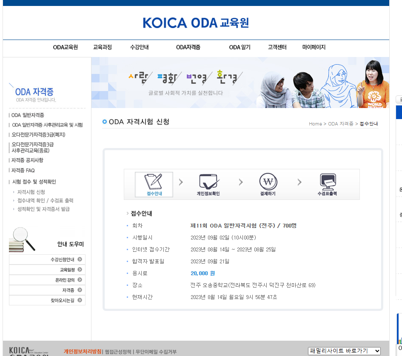Select 시험 접수 및 성적확인 sidebar item
Image resolution: width=402 pixels, height=356 pixels.
pos(34,182)
